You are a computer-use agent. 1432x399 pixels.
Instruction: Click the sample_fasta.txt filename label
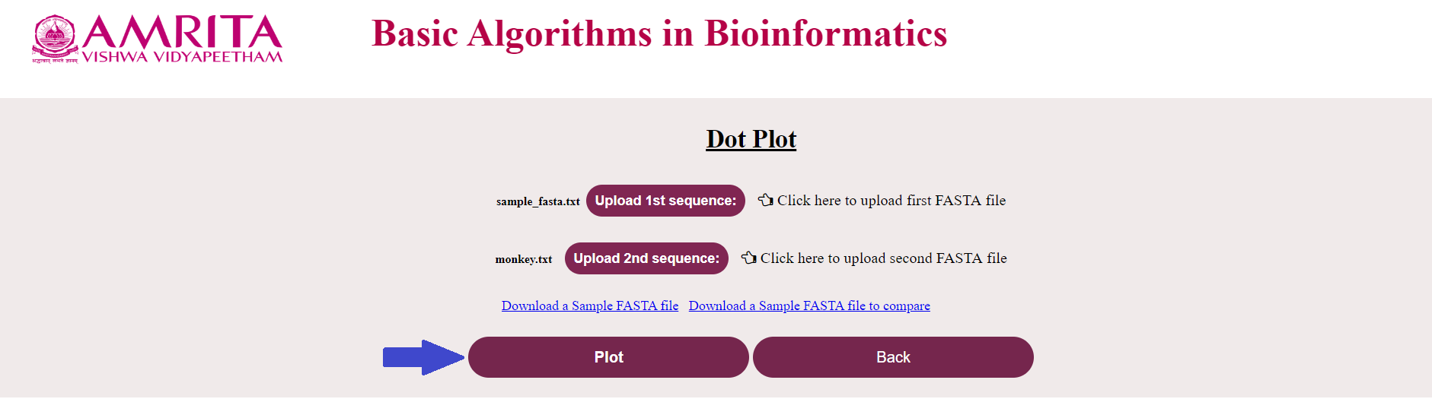coord(537,201)
